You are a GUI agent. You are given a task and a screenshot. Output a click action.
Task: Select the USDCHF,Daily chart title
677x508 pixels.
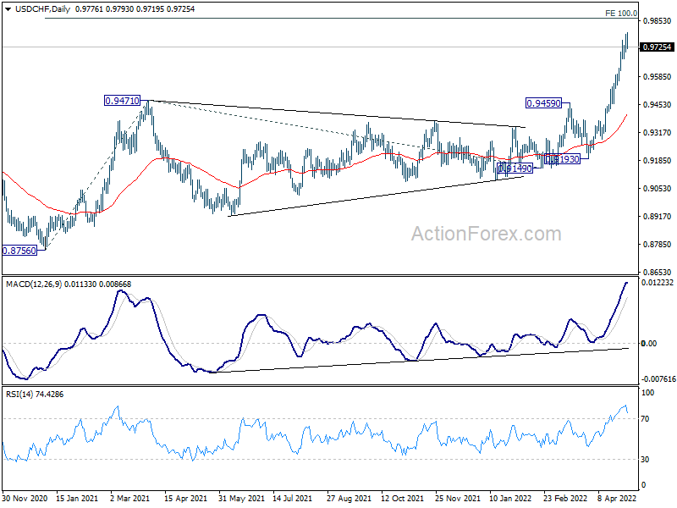(x=42, y=9)
